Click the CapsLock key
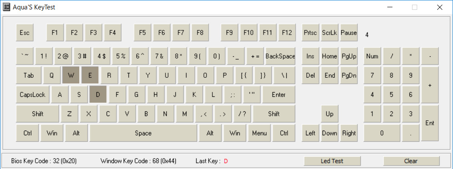The width and height of the screenshot is (453, 169). [33, 94]
